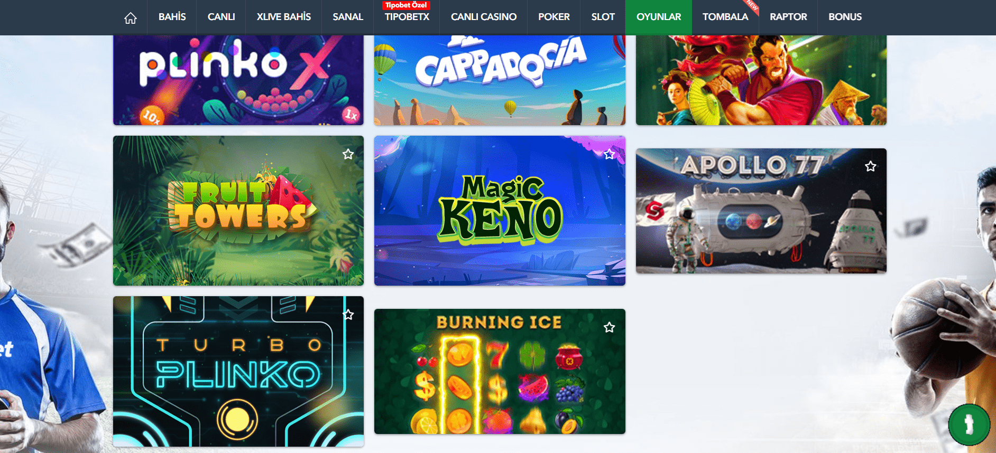
Task: Open the XLIVE BAHİS section
Action: 284,17
